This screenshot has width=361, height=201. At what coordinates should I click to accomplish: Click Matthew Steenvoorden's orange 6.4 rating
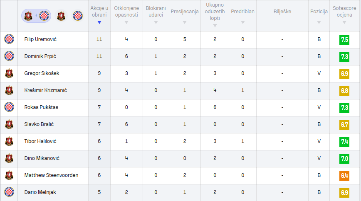click(x=344, y=176)
